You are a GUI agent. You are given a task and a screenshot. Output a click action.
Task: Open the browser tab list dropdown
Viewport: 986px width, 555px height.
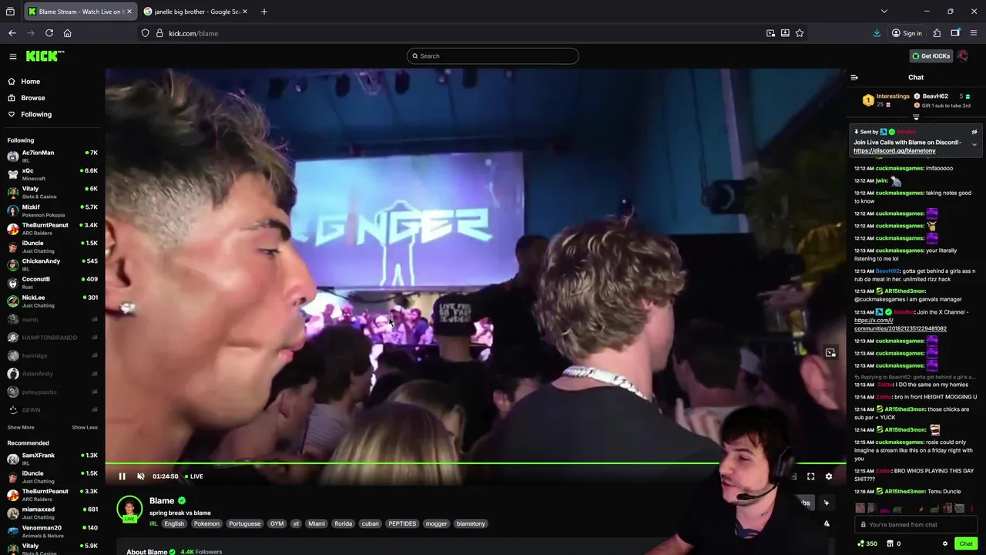884,12
